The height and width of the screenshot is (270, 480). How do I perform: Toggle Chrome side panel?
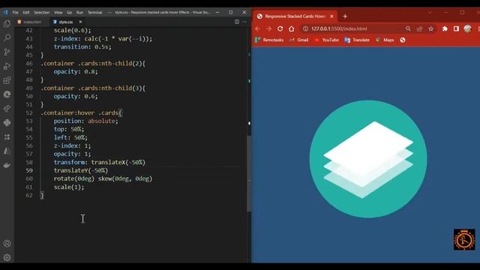coord(456,28)
